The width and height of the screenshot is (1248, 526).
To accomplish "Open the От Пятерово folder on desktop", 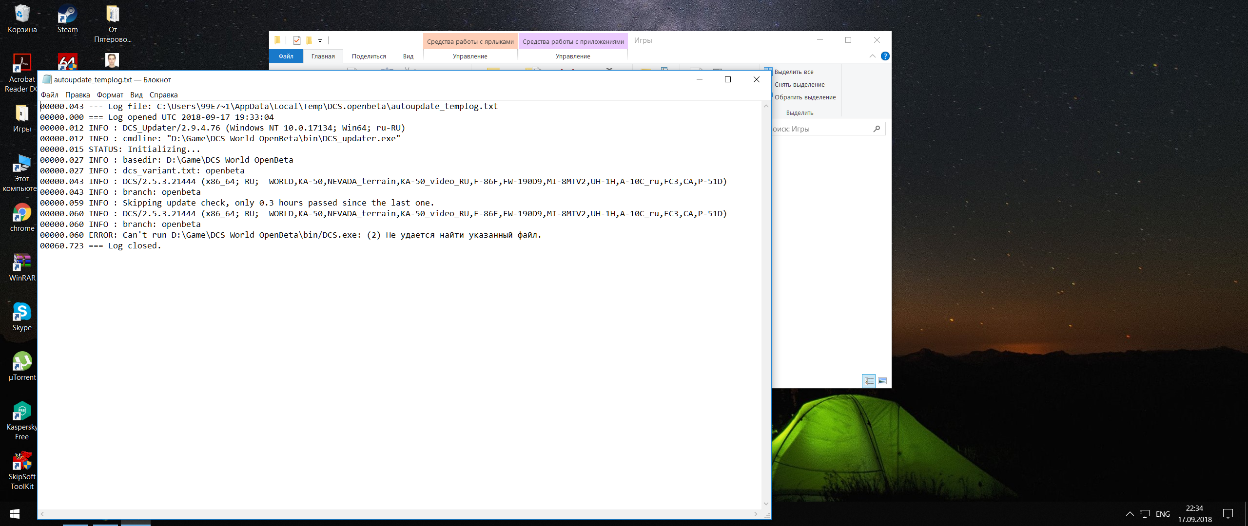I will pos(113,24).
